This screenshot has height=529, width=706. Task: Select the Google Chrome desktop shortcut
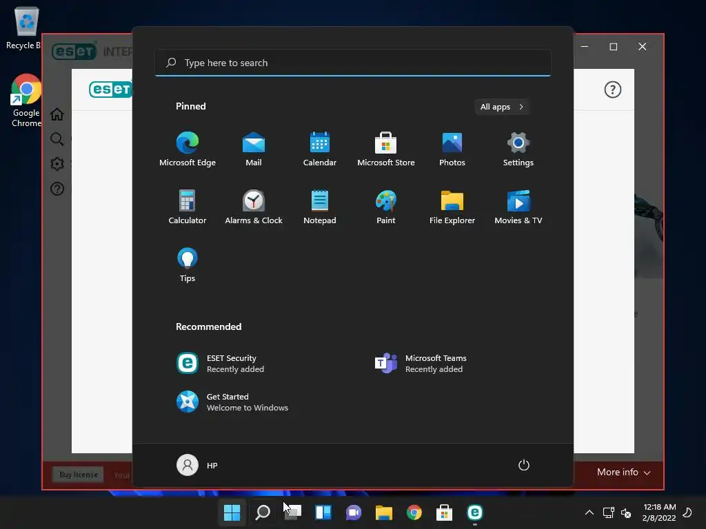pyautogui.click(x=26, y=101)
